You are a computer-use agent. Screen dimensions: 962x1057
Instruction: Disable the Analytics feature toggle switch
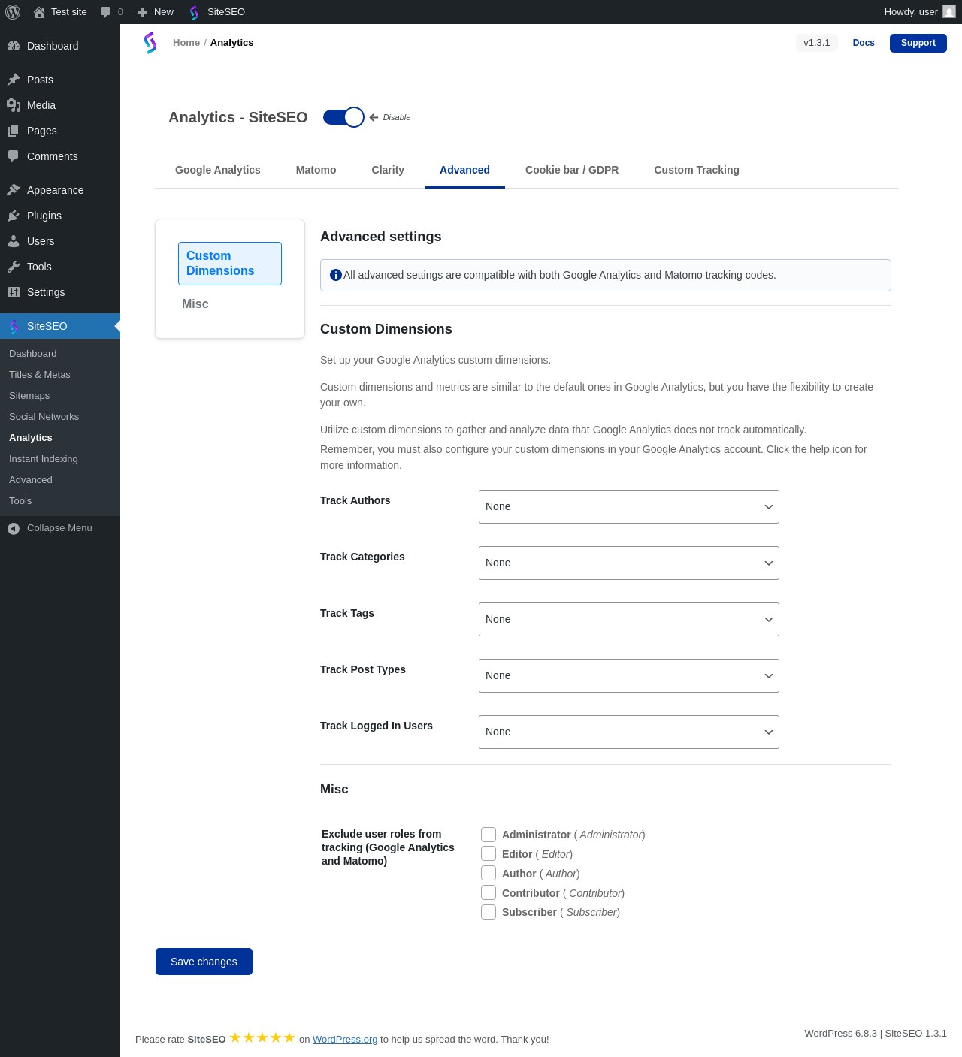point(343,117)
